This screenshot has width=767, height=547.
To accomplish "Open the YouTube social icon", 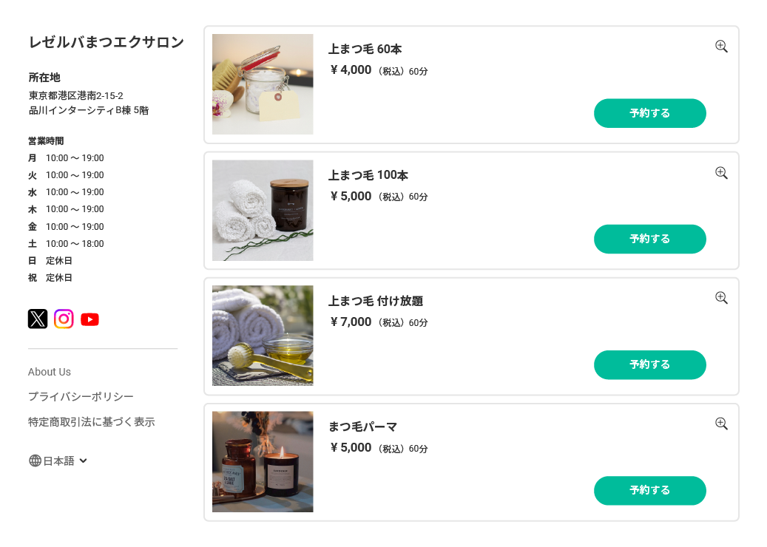I will [x=89, y=319].
